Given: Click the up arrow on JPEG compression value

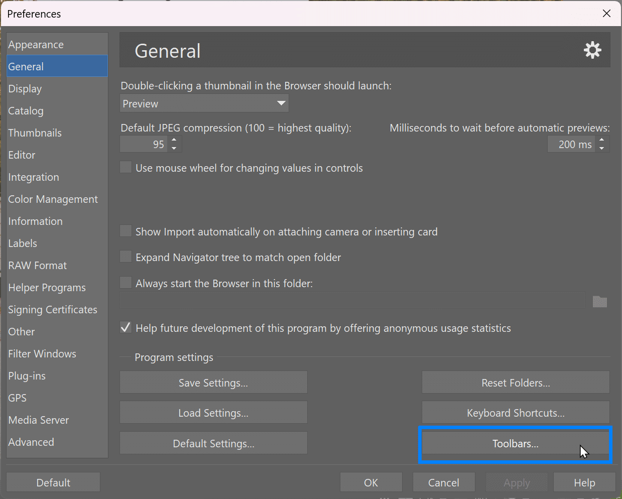Looking at the screenshot, I should (173, 141).
